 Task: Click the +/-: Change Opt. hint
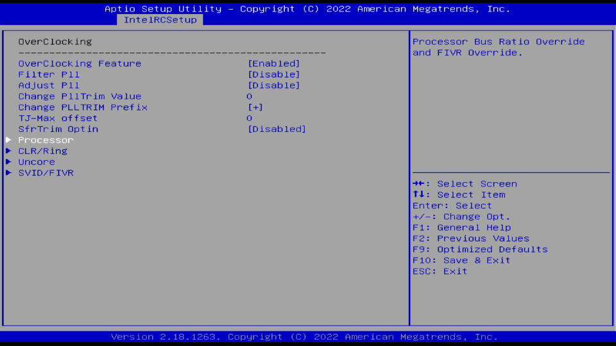461,217
